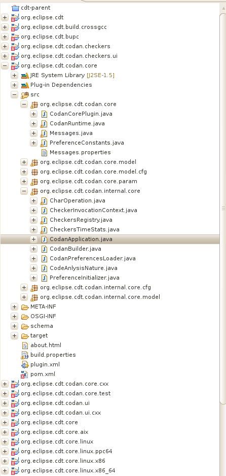
Task: Collapse the src folder tree node
Action: click(x=14, y=95)
